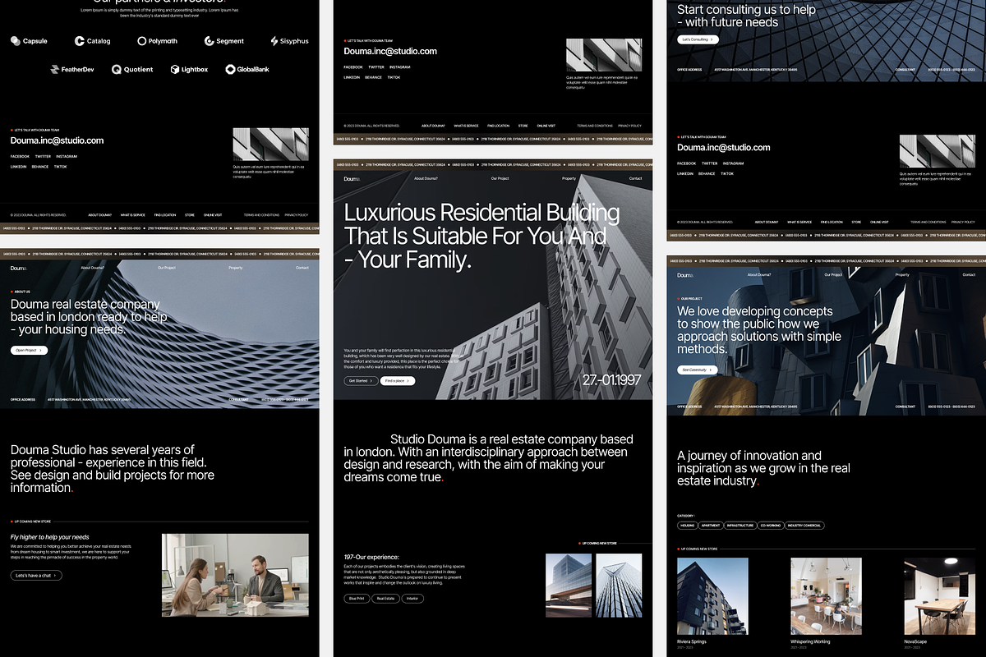Click the FeatherDev partner logo
This screenshot has height=657, width=986.
(72, 70)
